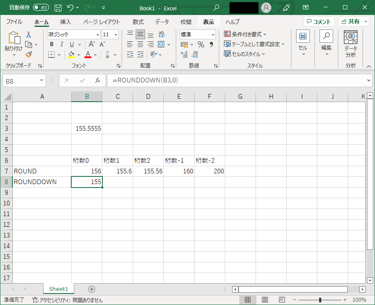Click the zoom slider handle
The image size is (375, 305).
coord(320,300)
